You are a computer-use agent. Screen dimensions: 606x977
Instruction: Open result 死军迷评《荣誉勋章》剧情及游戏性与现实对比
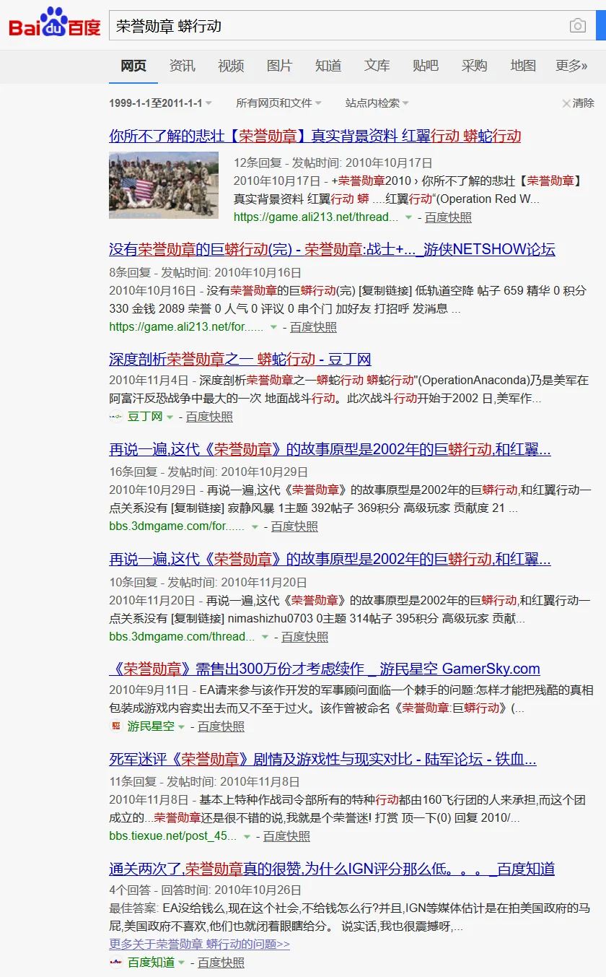(322, 759)
